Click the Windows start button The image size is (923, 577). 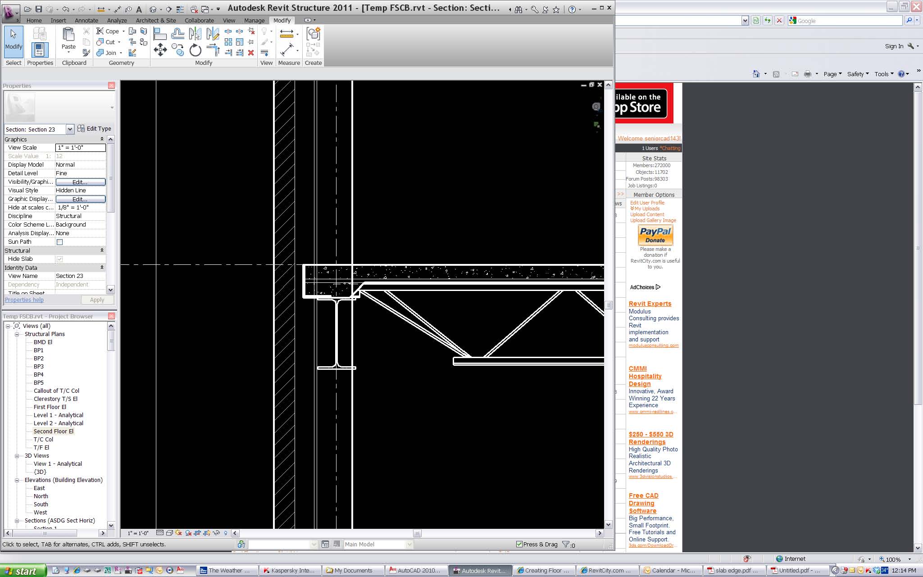pyautogui.click(x=23, y=571)
